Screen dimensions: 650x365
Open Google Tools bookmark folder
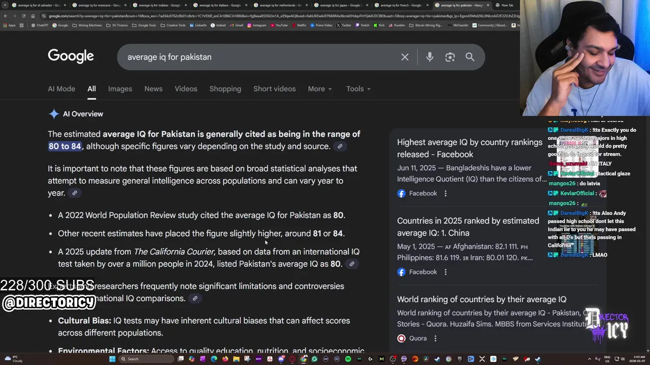pyautogui.click(x=144, y=25)
